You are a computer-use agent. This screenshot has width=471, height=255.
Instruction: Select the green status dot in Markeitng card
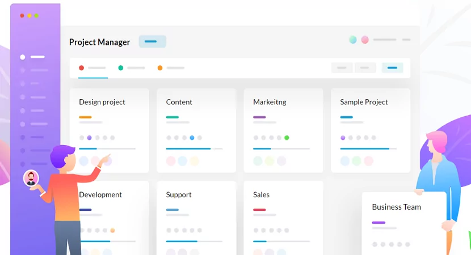pyautogui.click(x=287, y=138)
